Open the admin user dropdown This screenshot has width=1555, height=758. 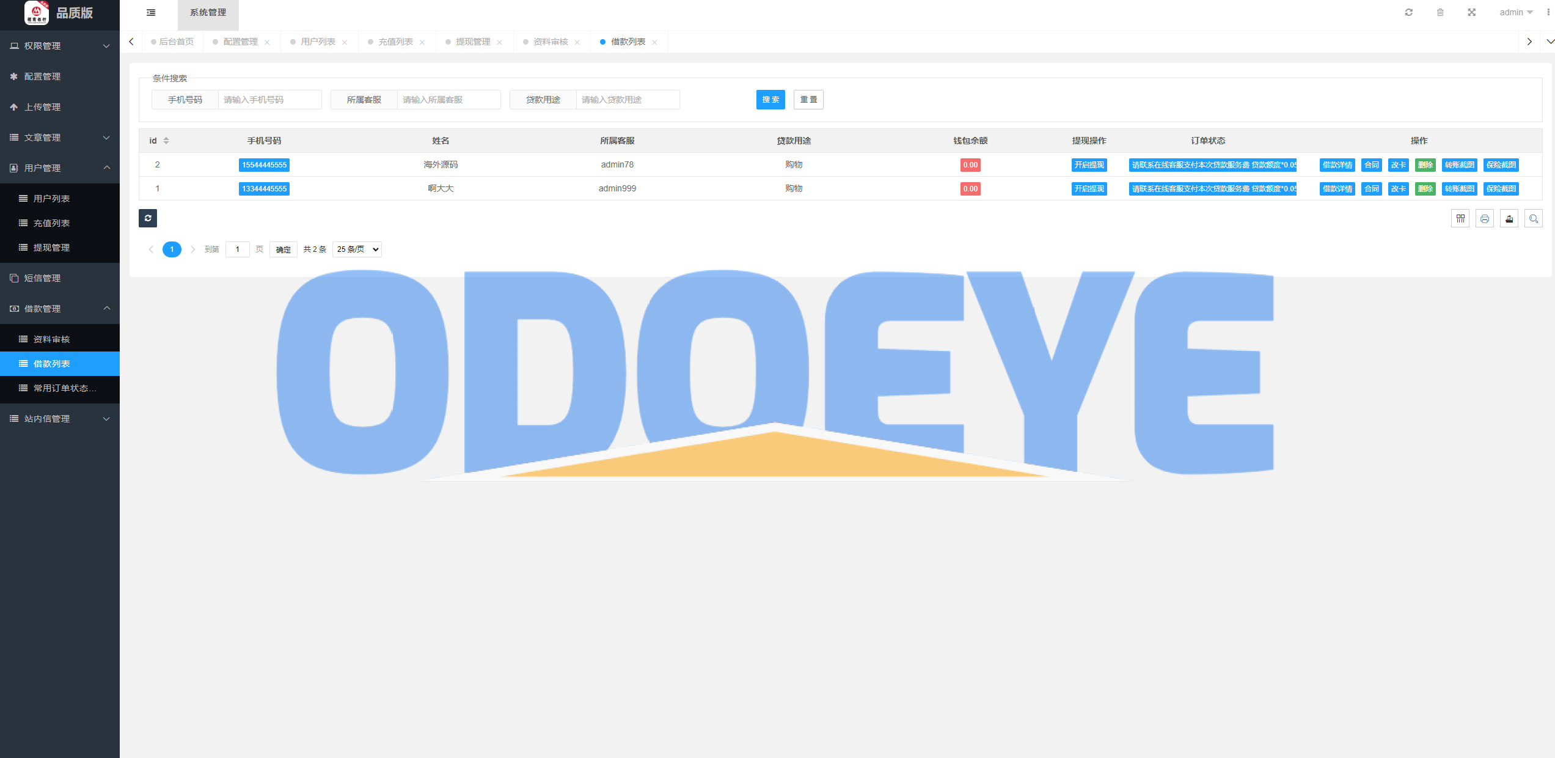1516,12
